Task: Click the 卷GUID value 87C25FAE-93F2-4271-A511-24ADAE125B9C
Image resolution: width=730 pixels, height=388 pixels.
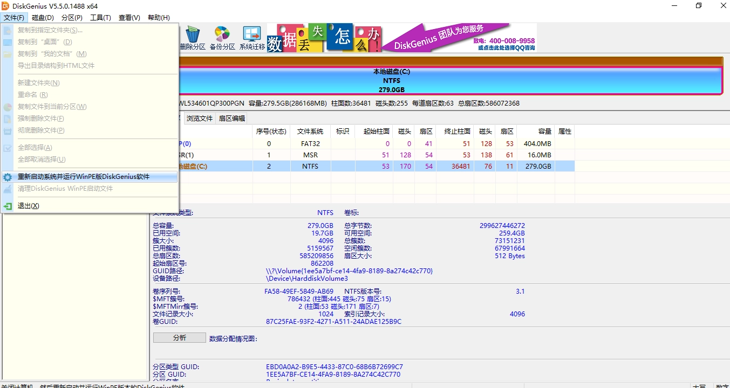Action: [x=333, y=322]
